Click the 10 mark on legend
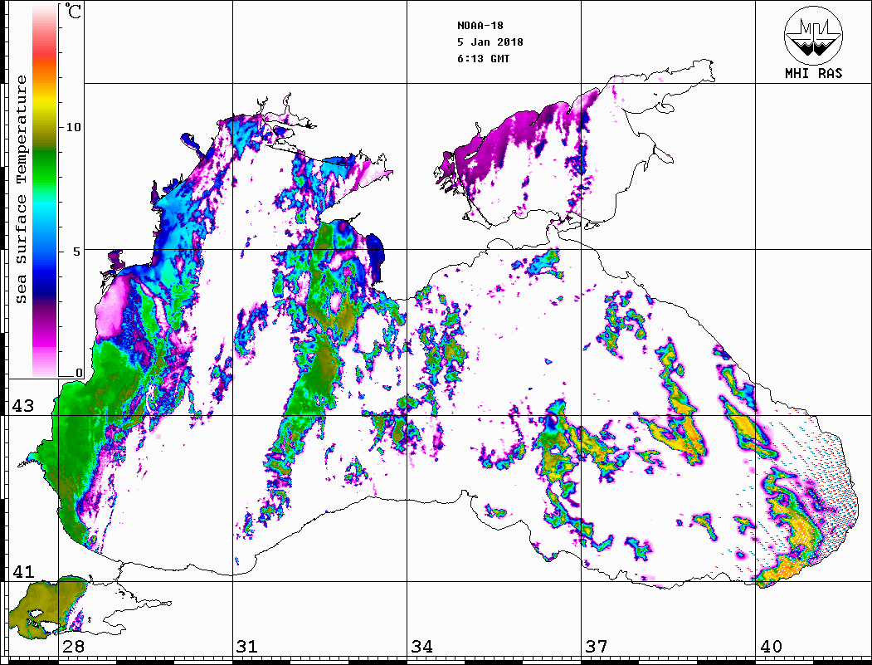Viewport: 872px width, 665px height. [73, 127]
